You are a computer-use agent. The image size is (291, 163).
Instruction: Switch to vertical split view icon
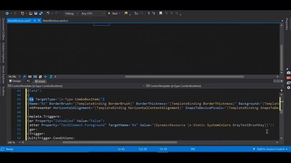(275, 81)
